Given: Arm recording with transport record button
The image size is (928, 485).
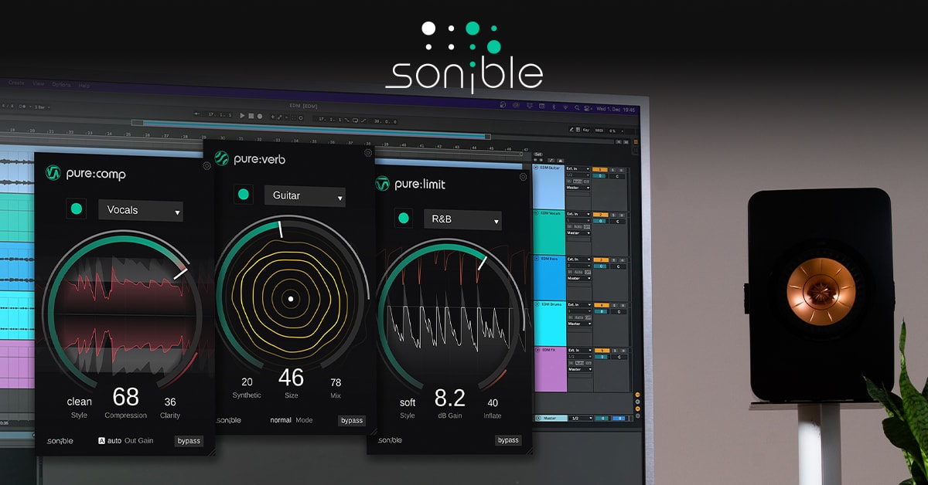Looking at the screenshot, I should pyautogui.click(x=260, y=117).
